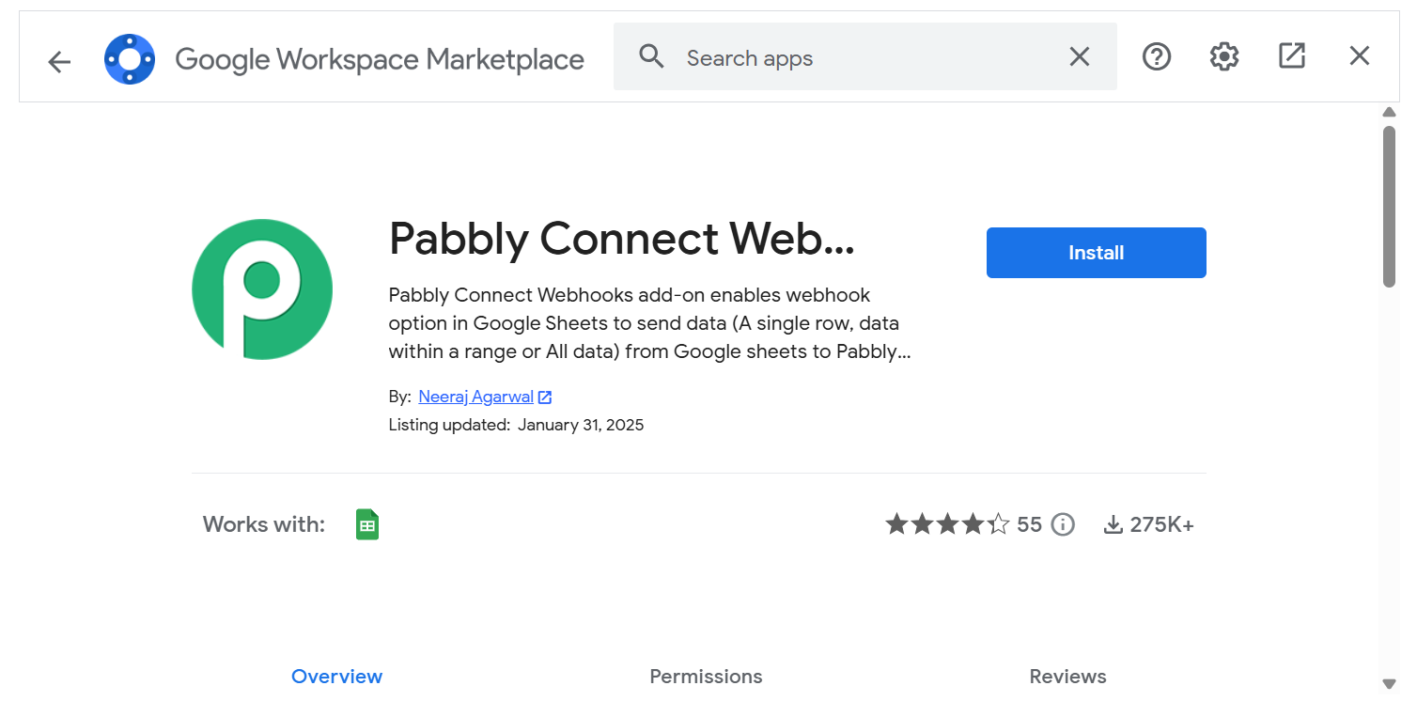Close the Marketplace dialog
This screenshot has height=717, width=1417.
[x=1360, y=56]
